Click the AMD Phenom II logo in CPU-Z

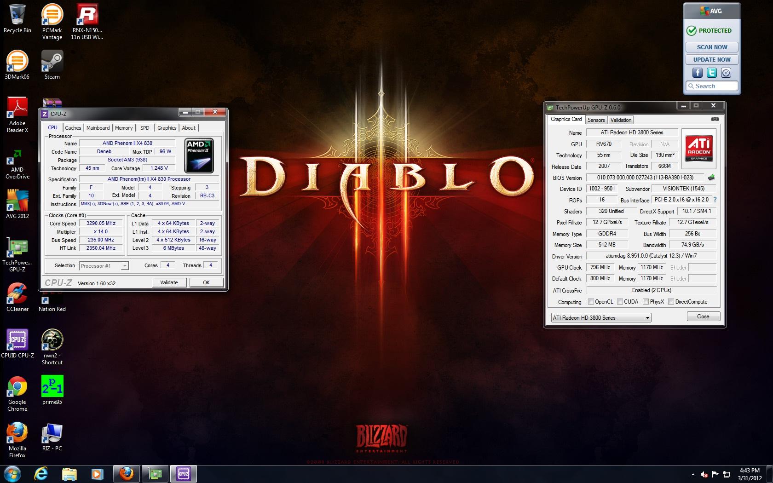[x=199, y=155]
